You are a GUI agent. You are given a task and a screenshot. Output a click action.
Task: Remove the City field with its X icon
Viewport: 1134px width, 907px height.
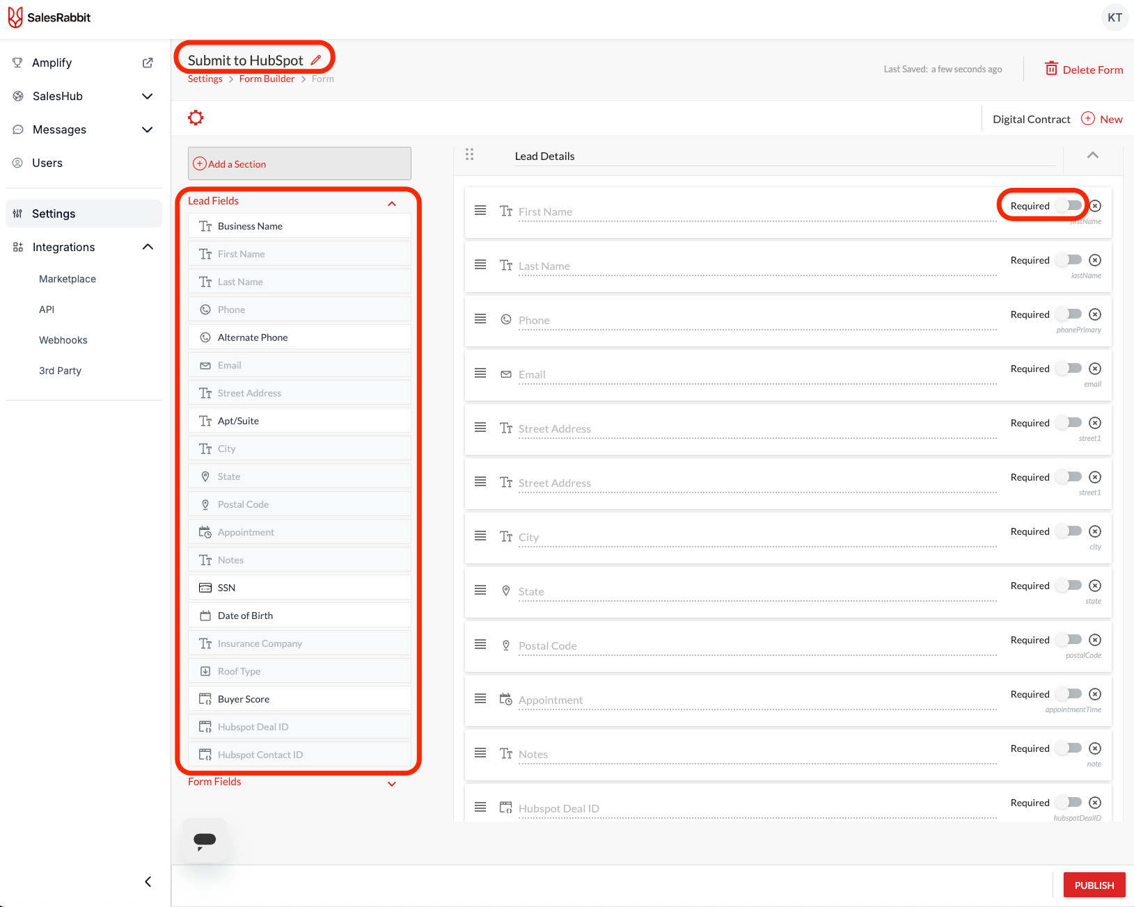[1095, 531]
